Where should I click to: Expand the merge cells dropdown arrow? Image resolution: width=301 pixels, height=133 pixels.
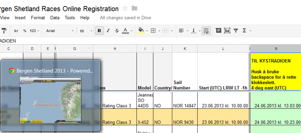point(172,31)
